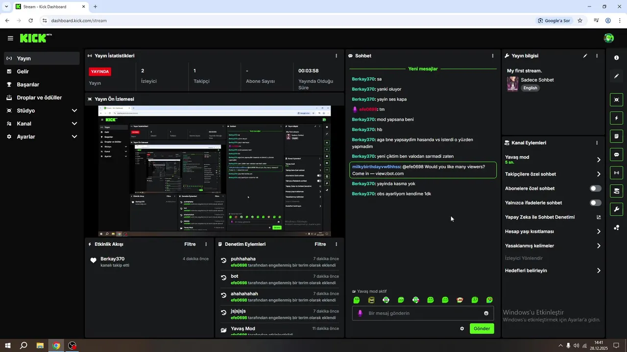Click the Windows Start button

[x=7, y=346]
